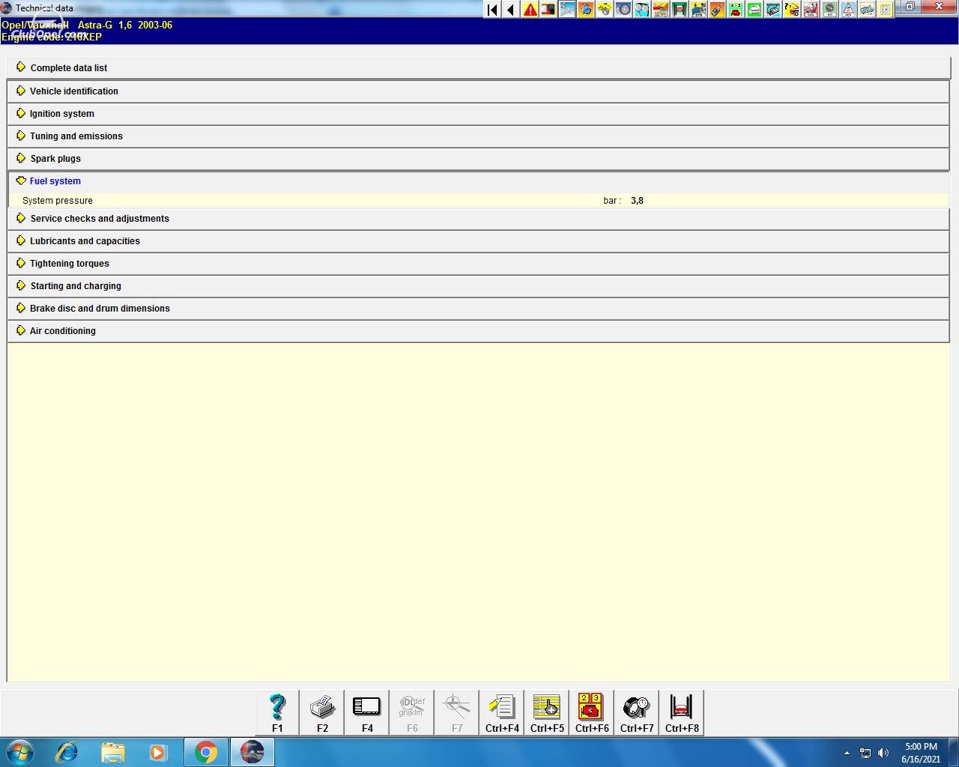Expand the Vehicle identification section
959x767 pixels.
pos(478,91)
